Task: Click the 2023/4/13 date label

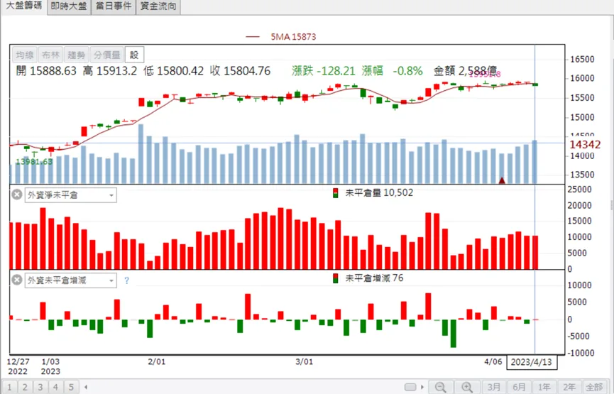Action: (x=532, y=362)
